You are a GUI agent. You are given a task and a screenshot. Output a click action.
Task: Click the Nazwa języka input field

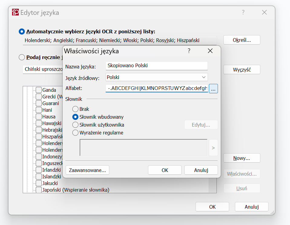tap(156, 66)
